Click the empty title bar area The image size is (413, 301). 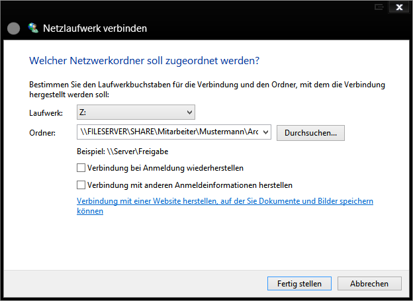click(199, 7)
